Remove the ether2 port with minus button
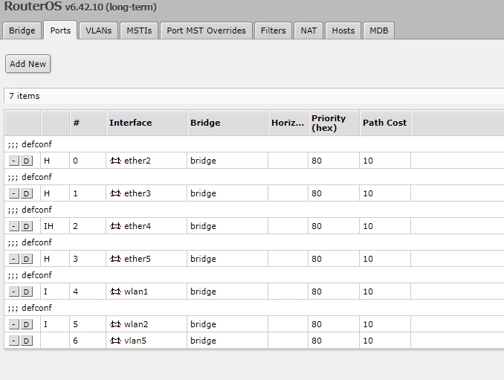 14,161
